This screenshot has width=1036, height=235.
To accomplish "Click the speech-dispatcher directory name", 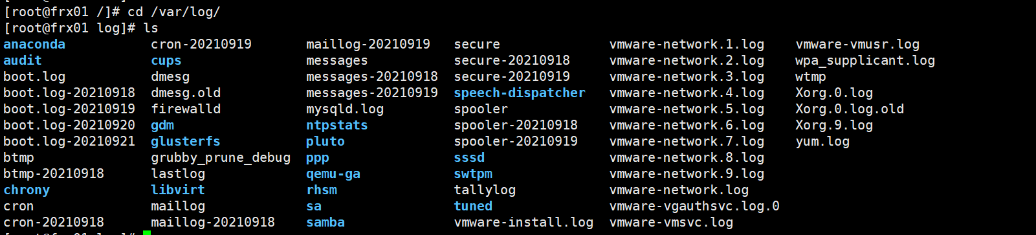I will pos(520,93).
